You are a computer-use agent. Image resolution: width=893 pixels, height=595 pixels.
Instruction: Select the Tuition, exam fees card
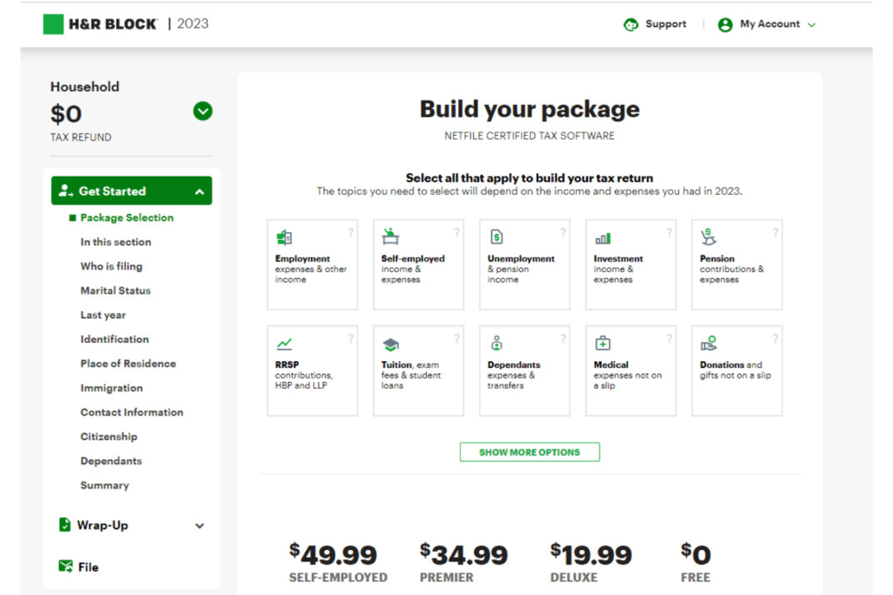(x=418, y=371)
